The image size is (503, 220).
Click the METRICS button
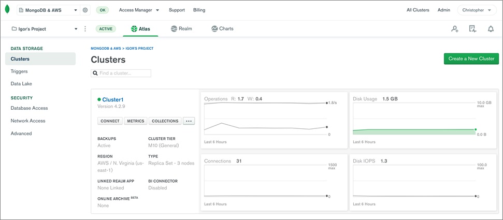135,121
